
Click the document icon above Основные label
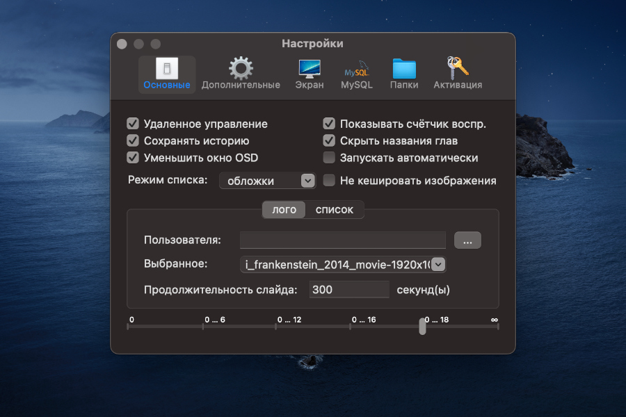pyautogui.click(x=166, y=67)
